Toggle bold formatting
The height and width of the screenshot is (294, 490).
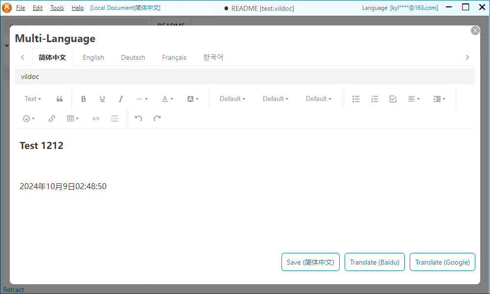tap(84, 99)
